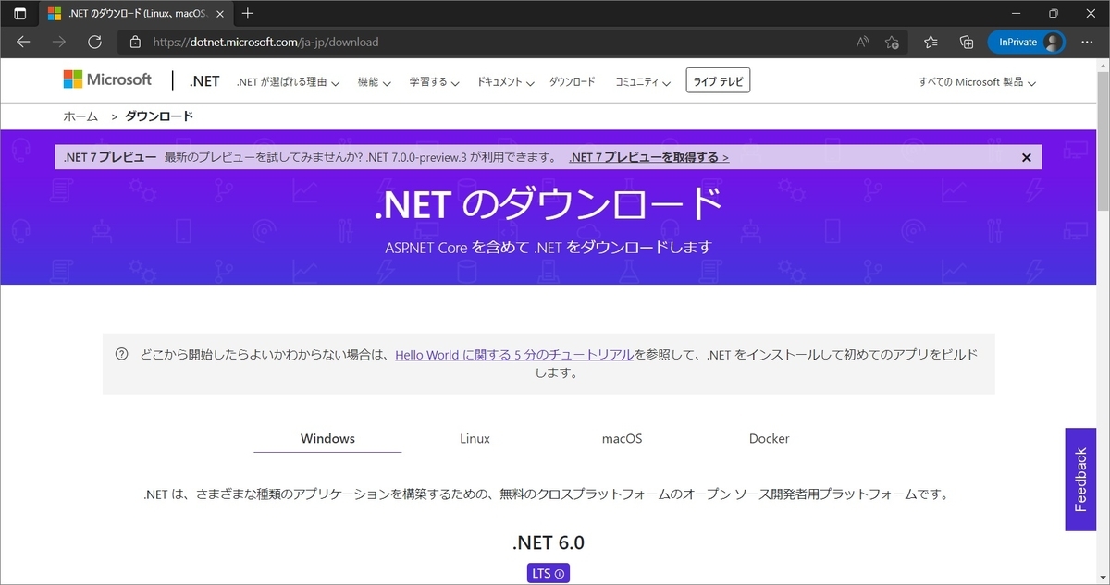Expand the 学習する dropdown menu
The height and width of the screenshot is (585, 1110).
(x=435, y=82)
